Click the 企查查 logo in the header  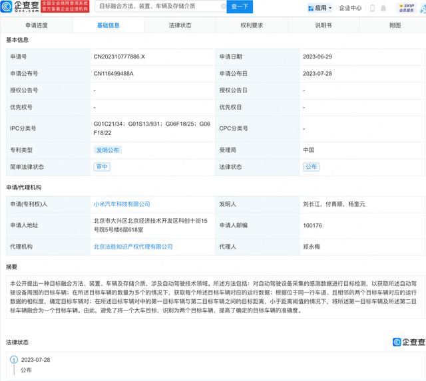click(20, 7)
